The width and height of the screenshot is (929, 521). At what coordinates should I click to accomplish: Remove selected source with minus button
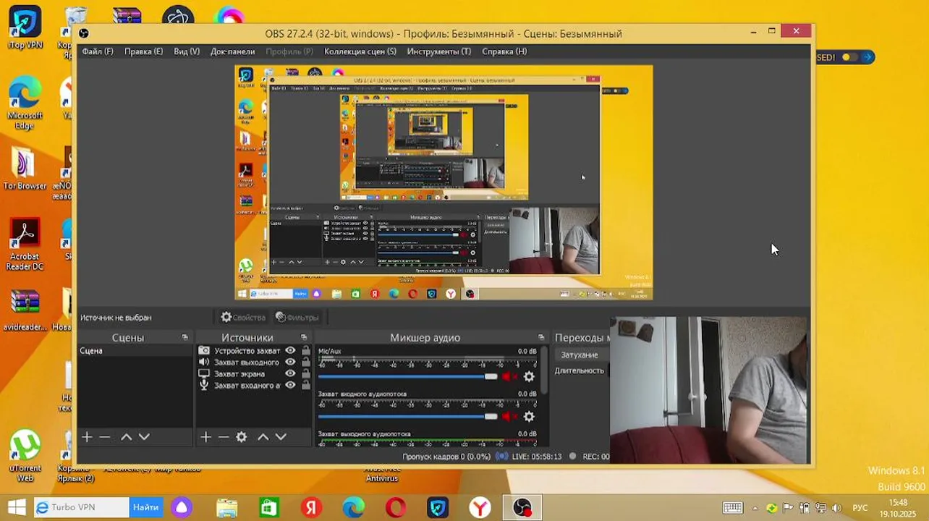coord(224,437)
